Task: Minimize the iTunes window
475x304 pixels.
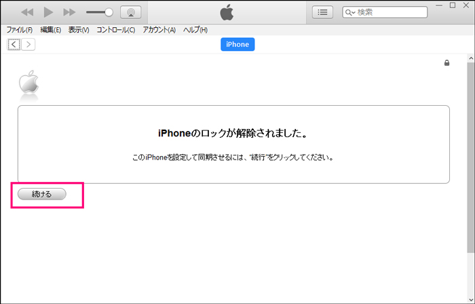Action: pos(438,5)
